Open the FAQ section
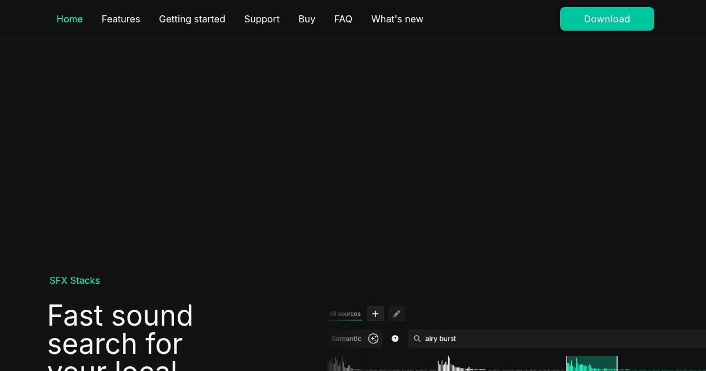This screenshot has width=706, height=371. point(343,19)
